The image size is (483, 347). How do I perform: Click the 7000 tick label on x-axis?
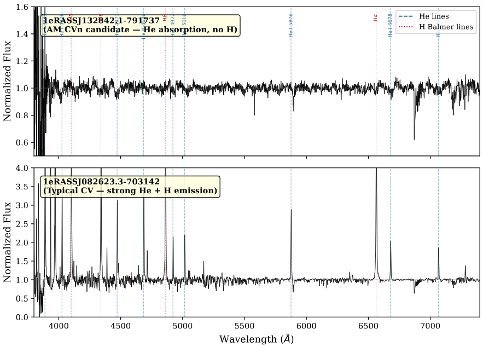[430, 325]
